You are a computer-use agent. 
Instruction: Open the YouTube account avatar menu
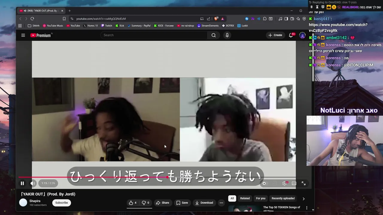[x=303, y=35]
